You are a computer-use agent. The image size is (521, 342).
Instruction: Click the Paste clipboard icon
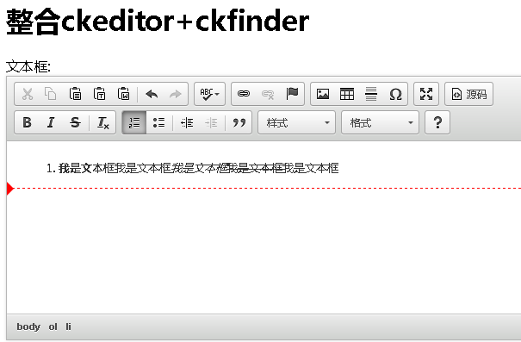coord(75,94)
